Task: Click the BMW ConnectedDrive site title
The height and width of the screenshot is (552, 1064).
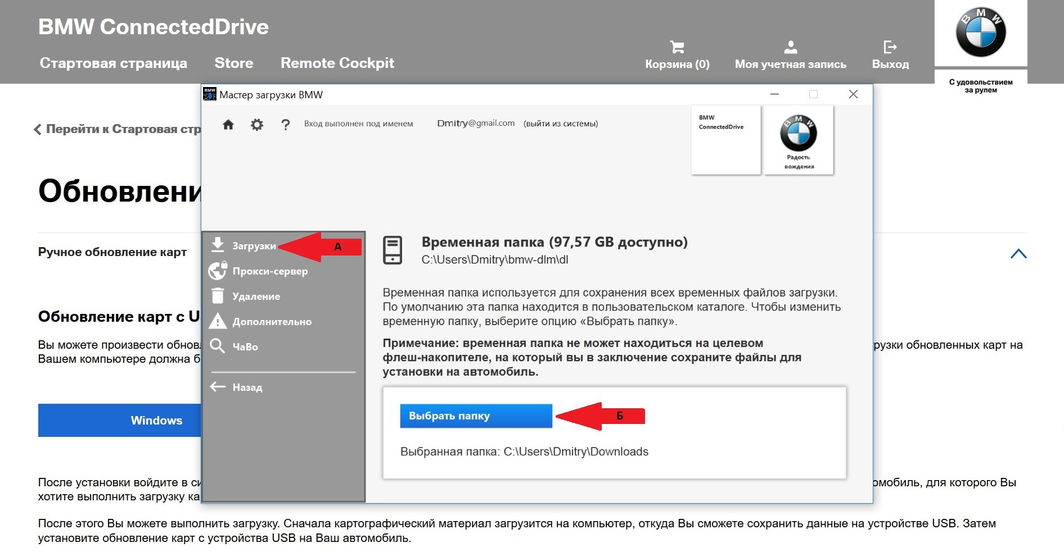Action: coord(154,27)
